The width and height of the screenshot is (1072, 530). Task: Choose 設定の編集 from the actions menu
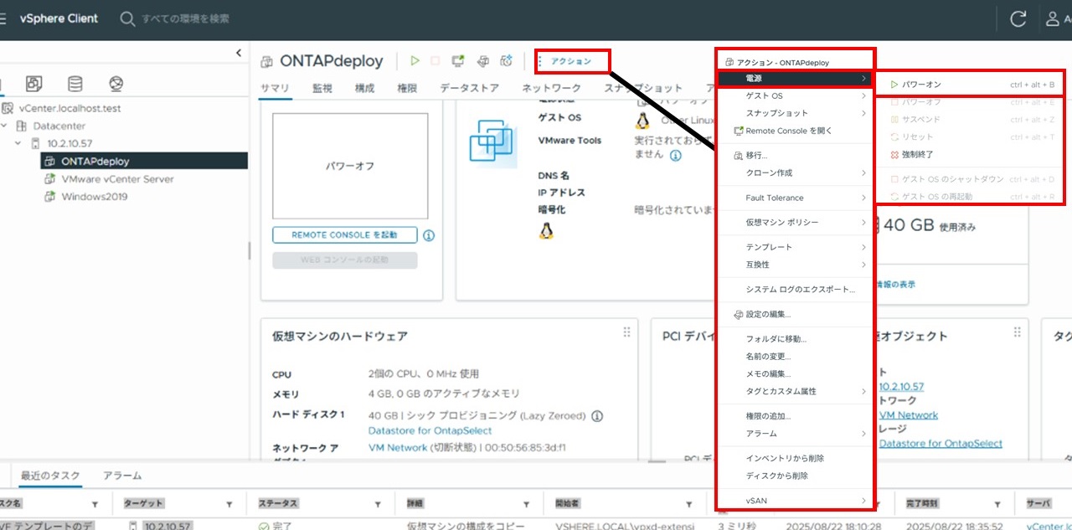(768, 314)
